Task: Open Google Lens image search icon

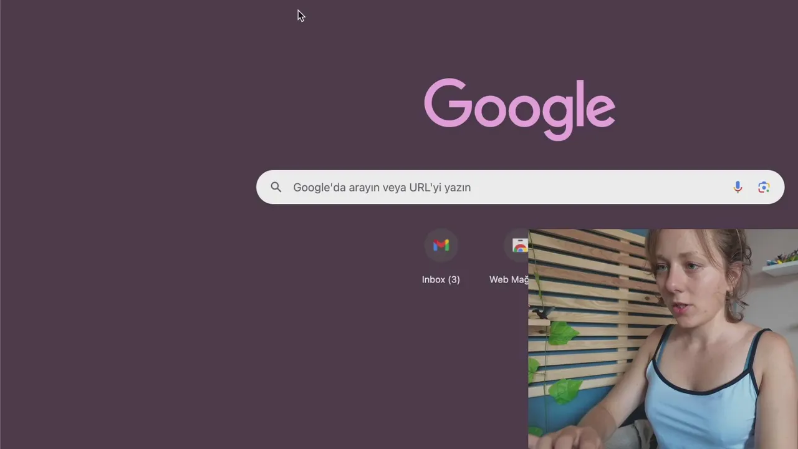Action: tap(764, 187)
